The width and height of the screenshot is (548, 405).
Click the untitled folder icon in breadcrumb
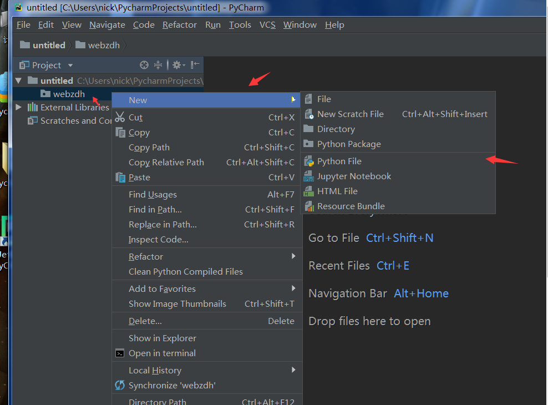pos(25,45)
